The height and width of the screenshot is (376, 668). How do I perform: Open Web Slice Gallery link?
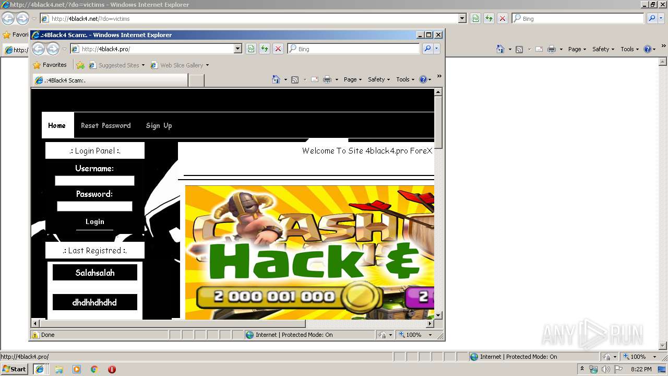180,65
